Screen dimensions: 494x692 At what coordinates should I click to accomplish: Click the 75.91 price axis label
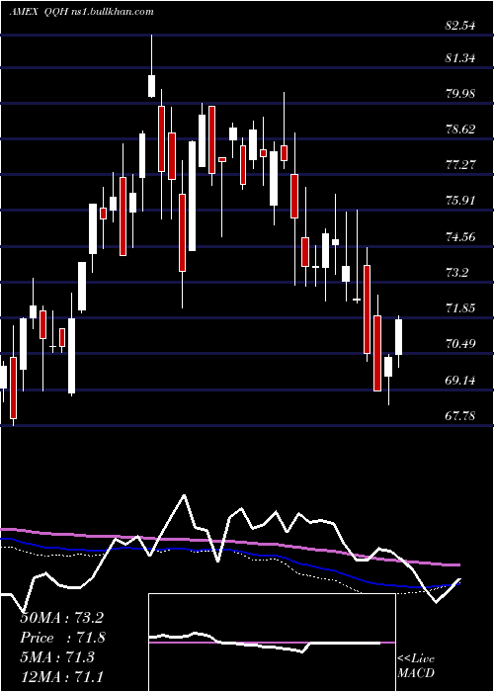[460, 201]
